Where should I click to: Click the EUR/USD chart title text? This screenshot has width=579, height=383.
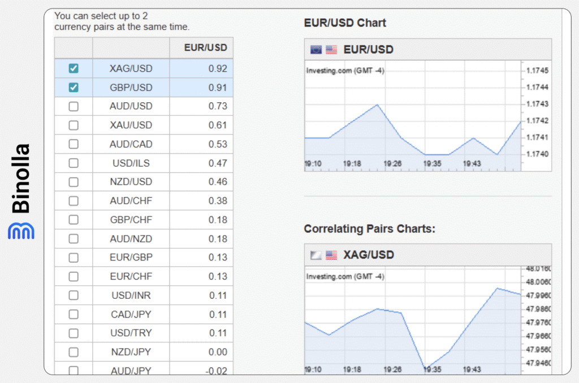368,50
